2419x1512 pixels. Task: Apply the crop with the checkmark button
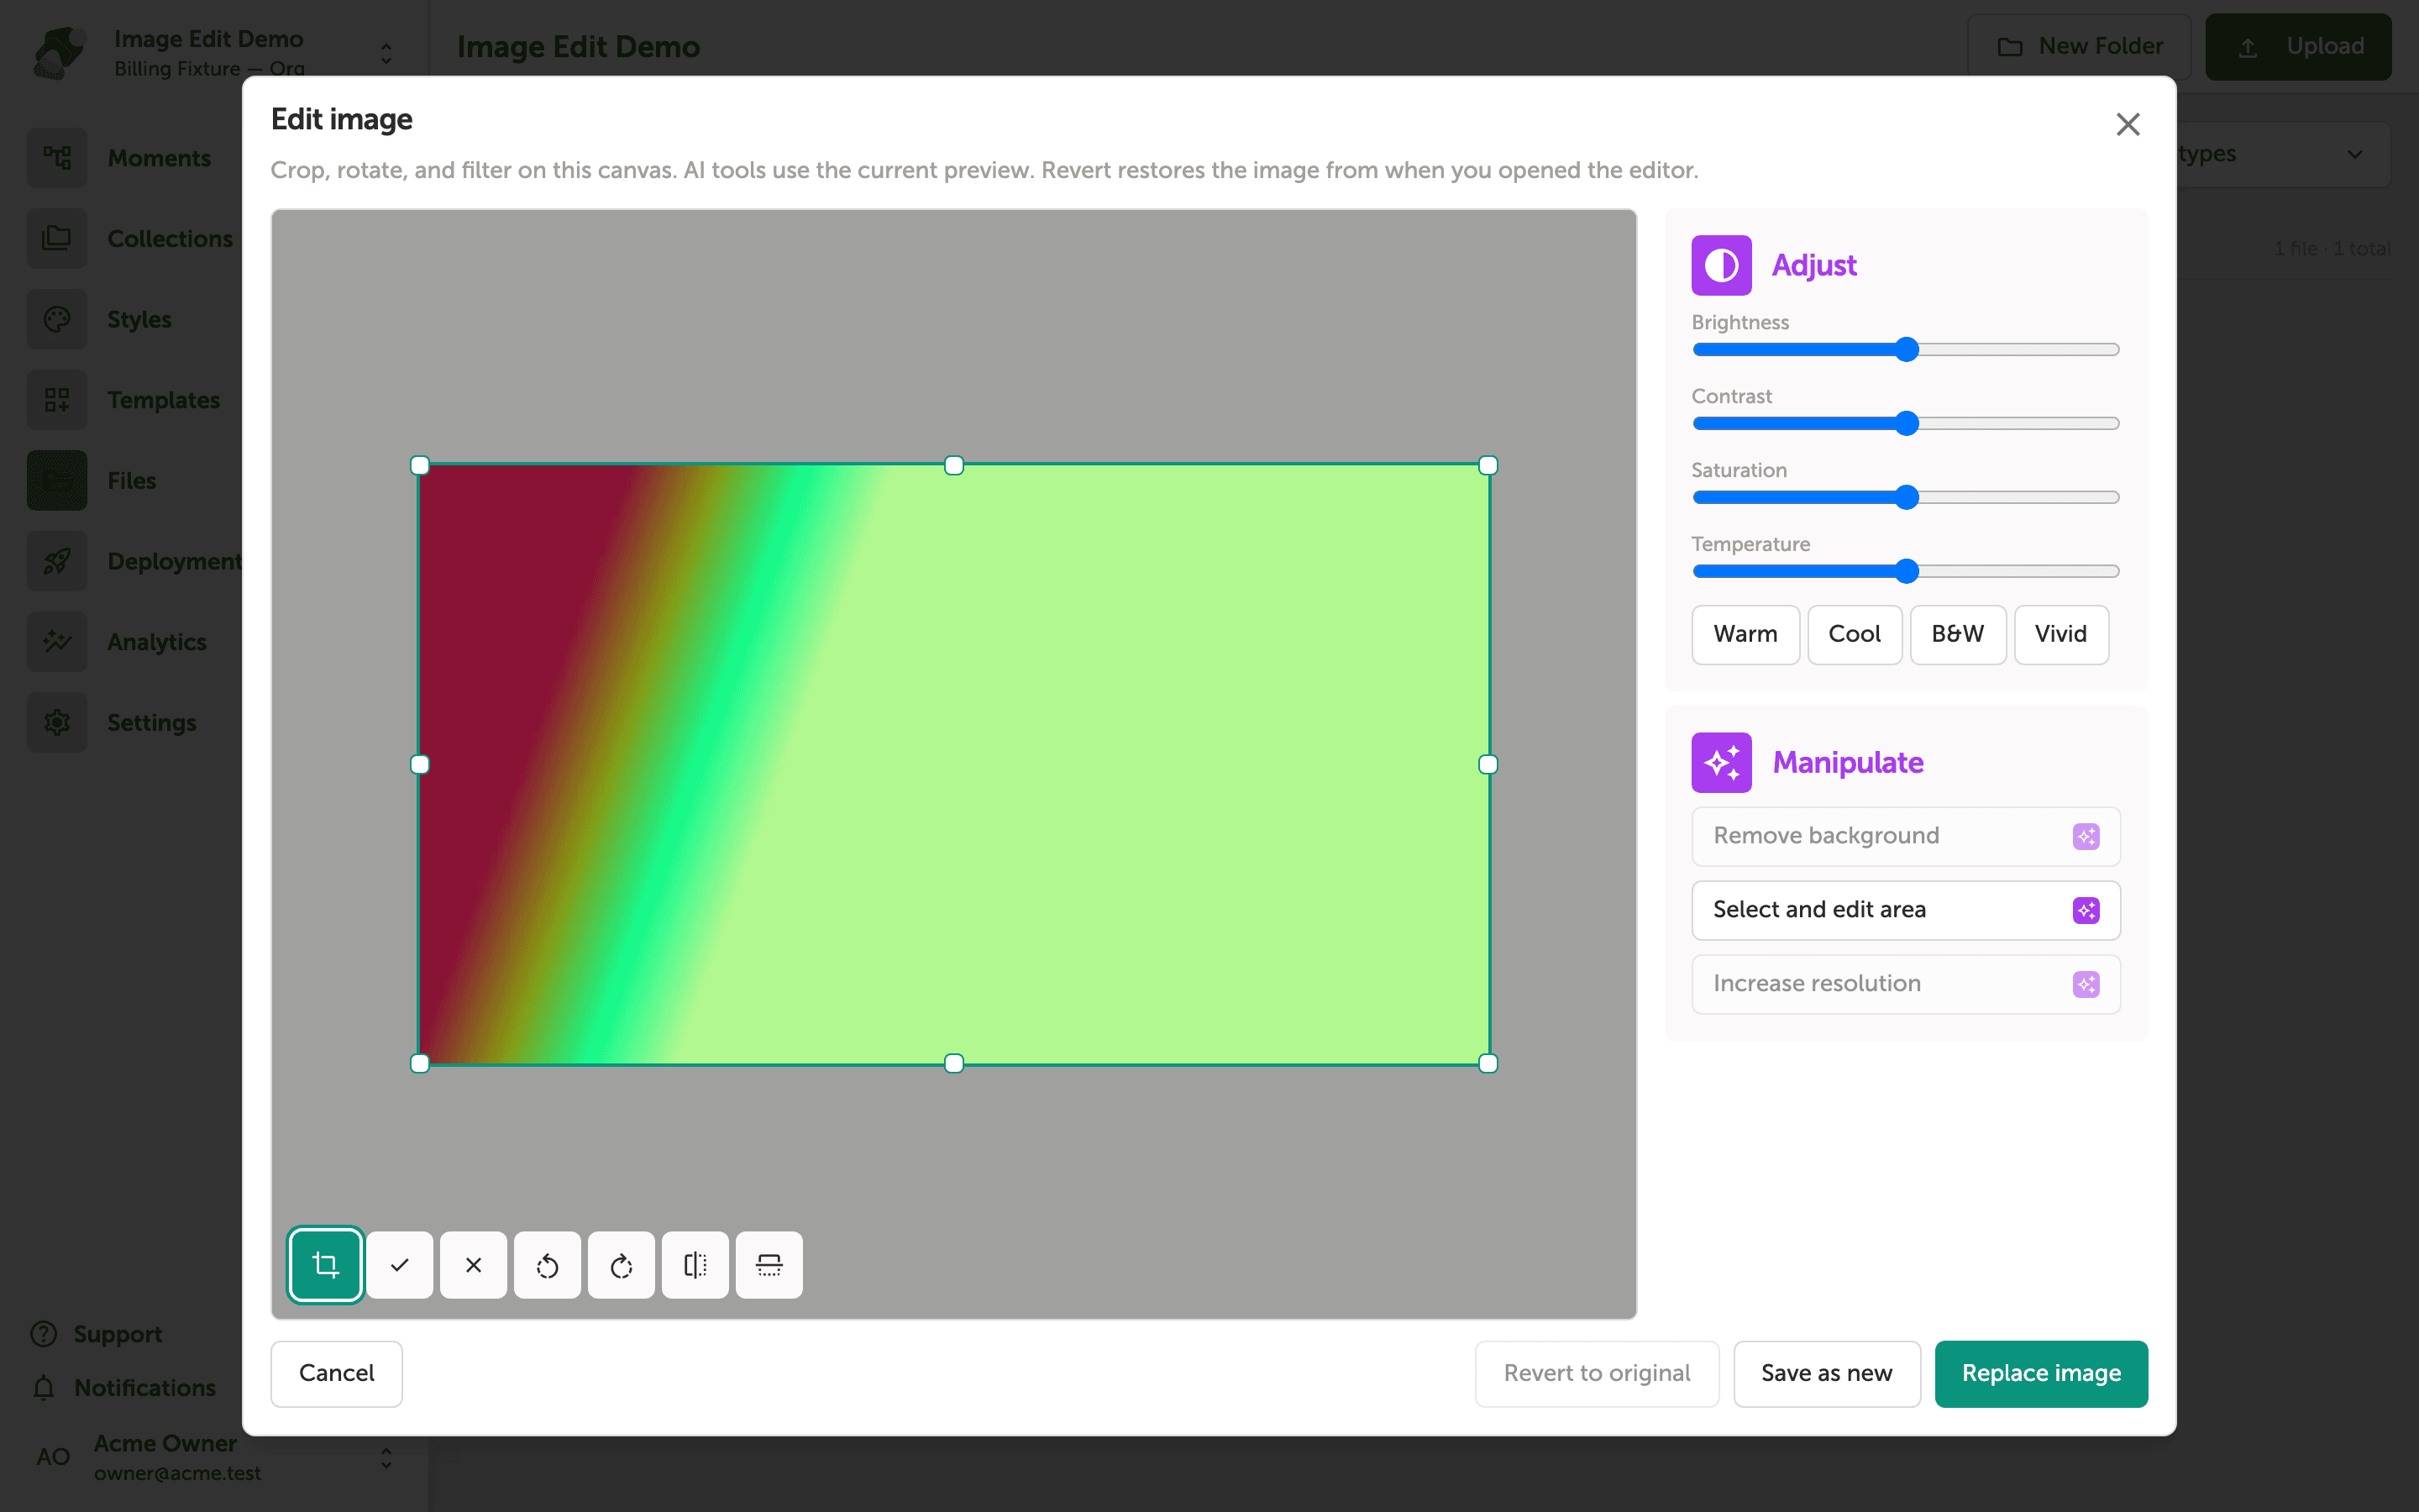pos(400,1264)
